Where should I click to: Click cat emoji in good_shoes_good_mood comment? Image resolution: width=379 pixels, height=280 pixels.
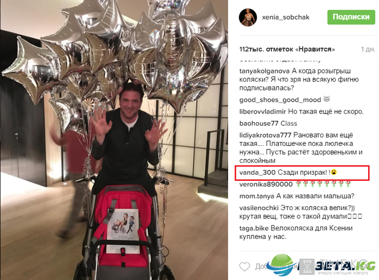(326, 99)
